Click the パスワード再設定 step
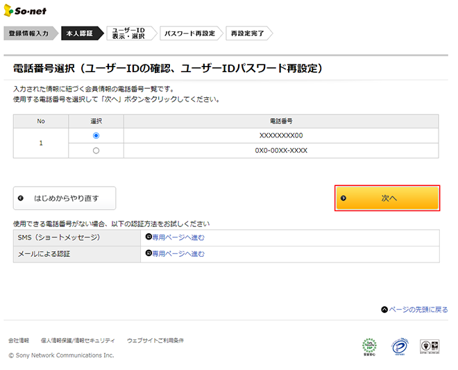This screenshot has height=370, width=458. click(x=189, y=33)
